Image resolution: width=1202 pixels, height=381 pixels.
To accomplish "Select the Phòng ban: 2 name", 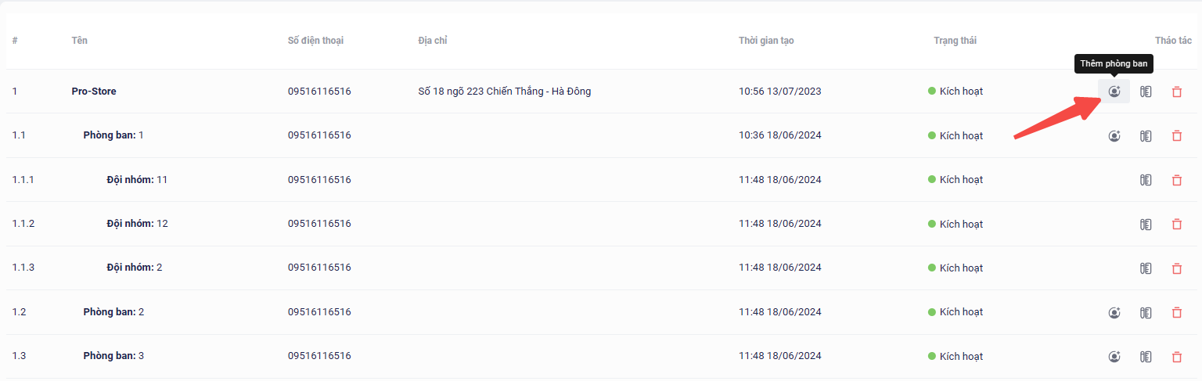I will [x=113, y=312].
